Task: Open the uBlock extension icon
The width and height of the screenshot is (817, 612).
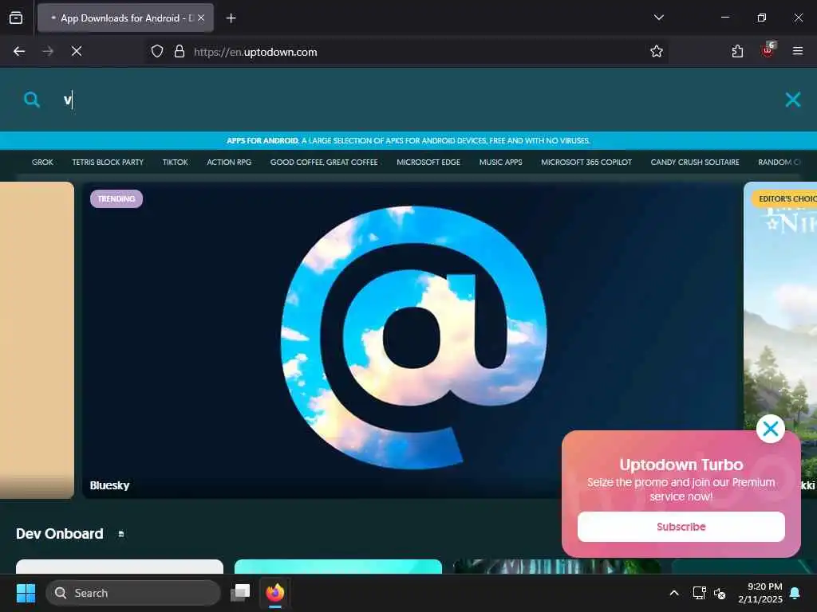Action: pyautogui.click(x=768, y=50)
